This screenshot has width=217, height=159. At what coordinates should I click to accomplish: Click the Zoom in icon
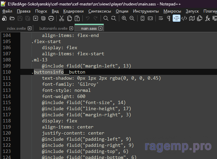point(124,18)
